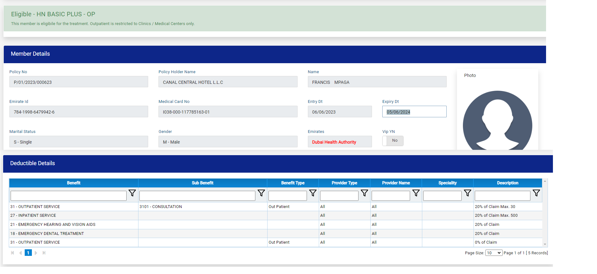Viewport: 597px width, 274px height.
Task: Toggle the Vip YN switch
Action: [x=393, y=141]
